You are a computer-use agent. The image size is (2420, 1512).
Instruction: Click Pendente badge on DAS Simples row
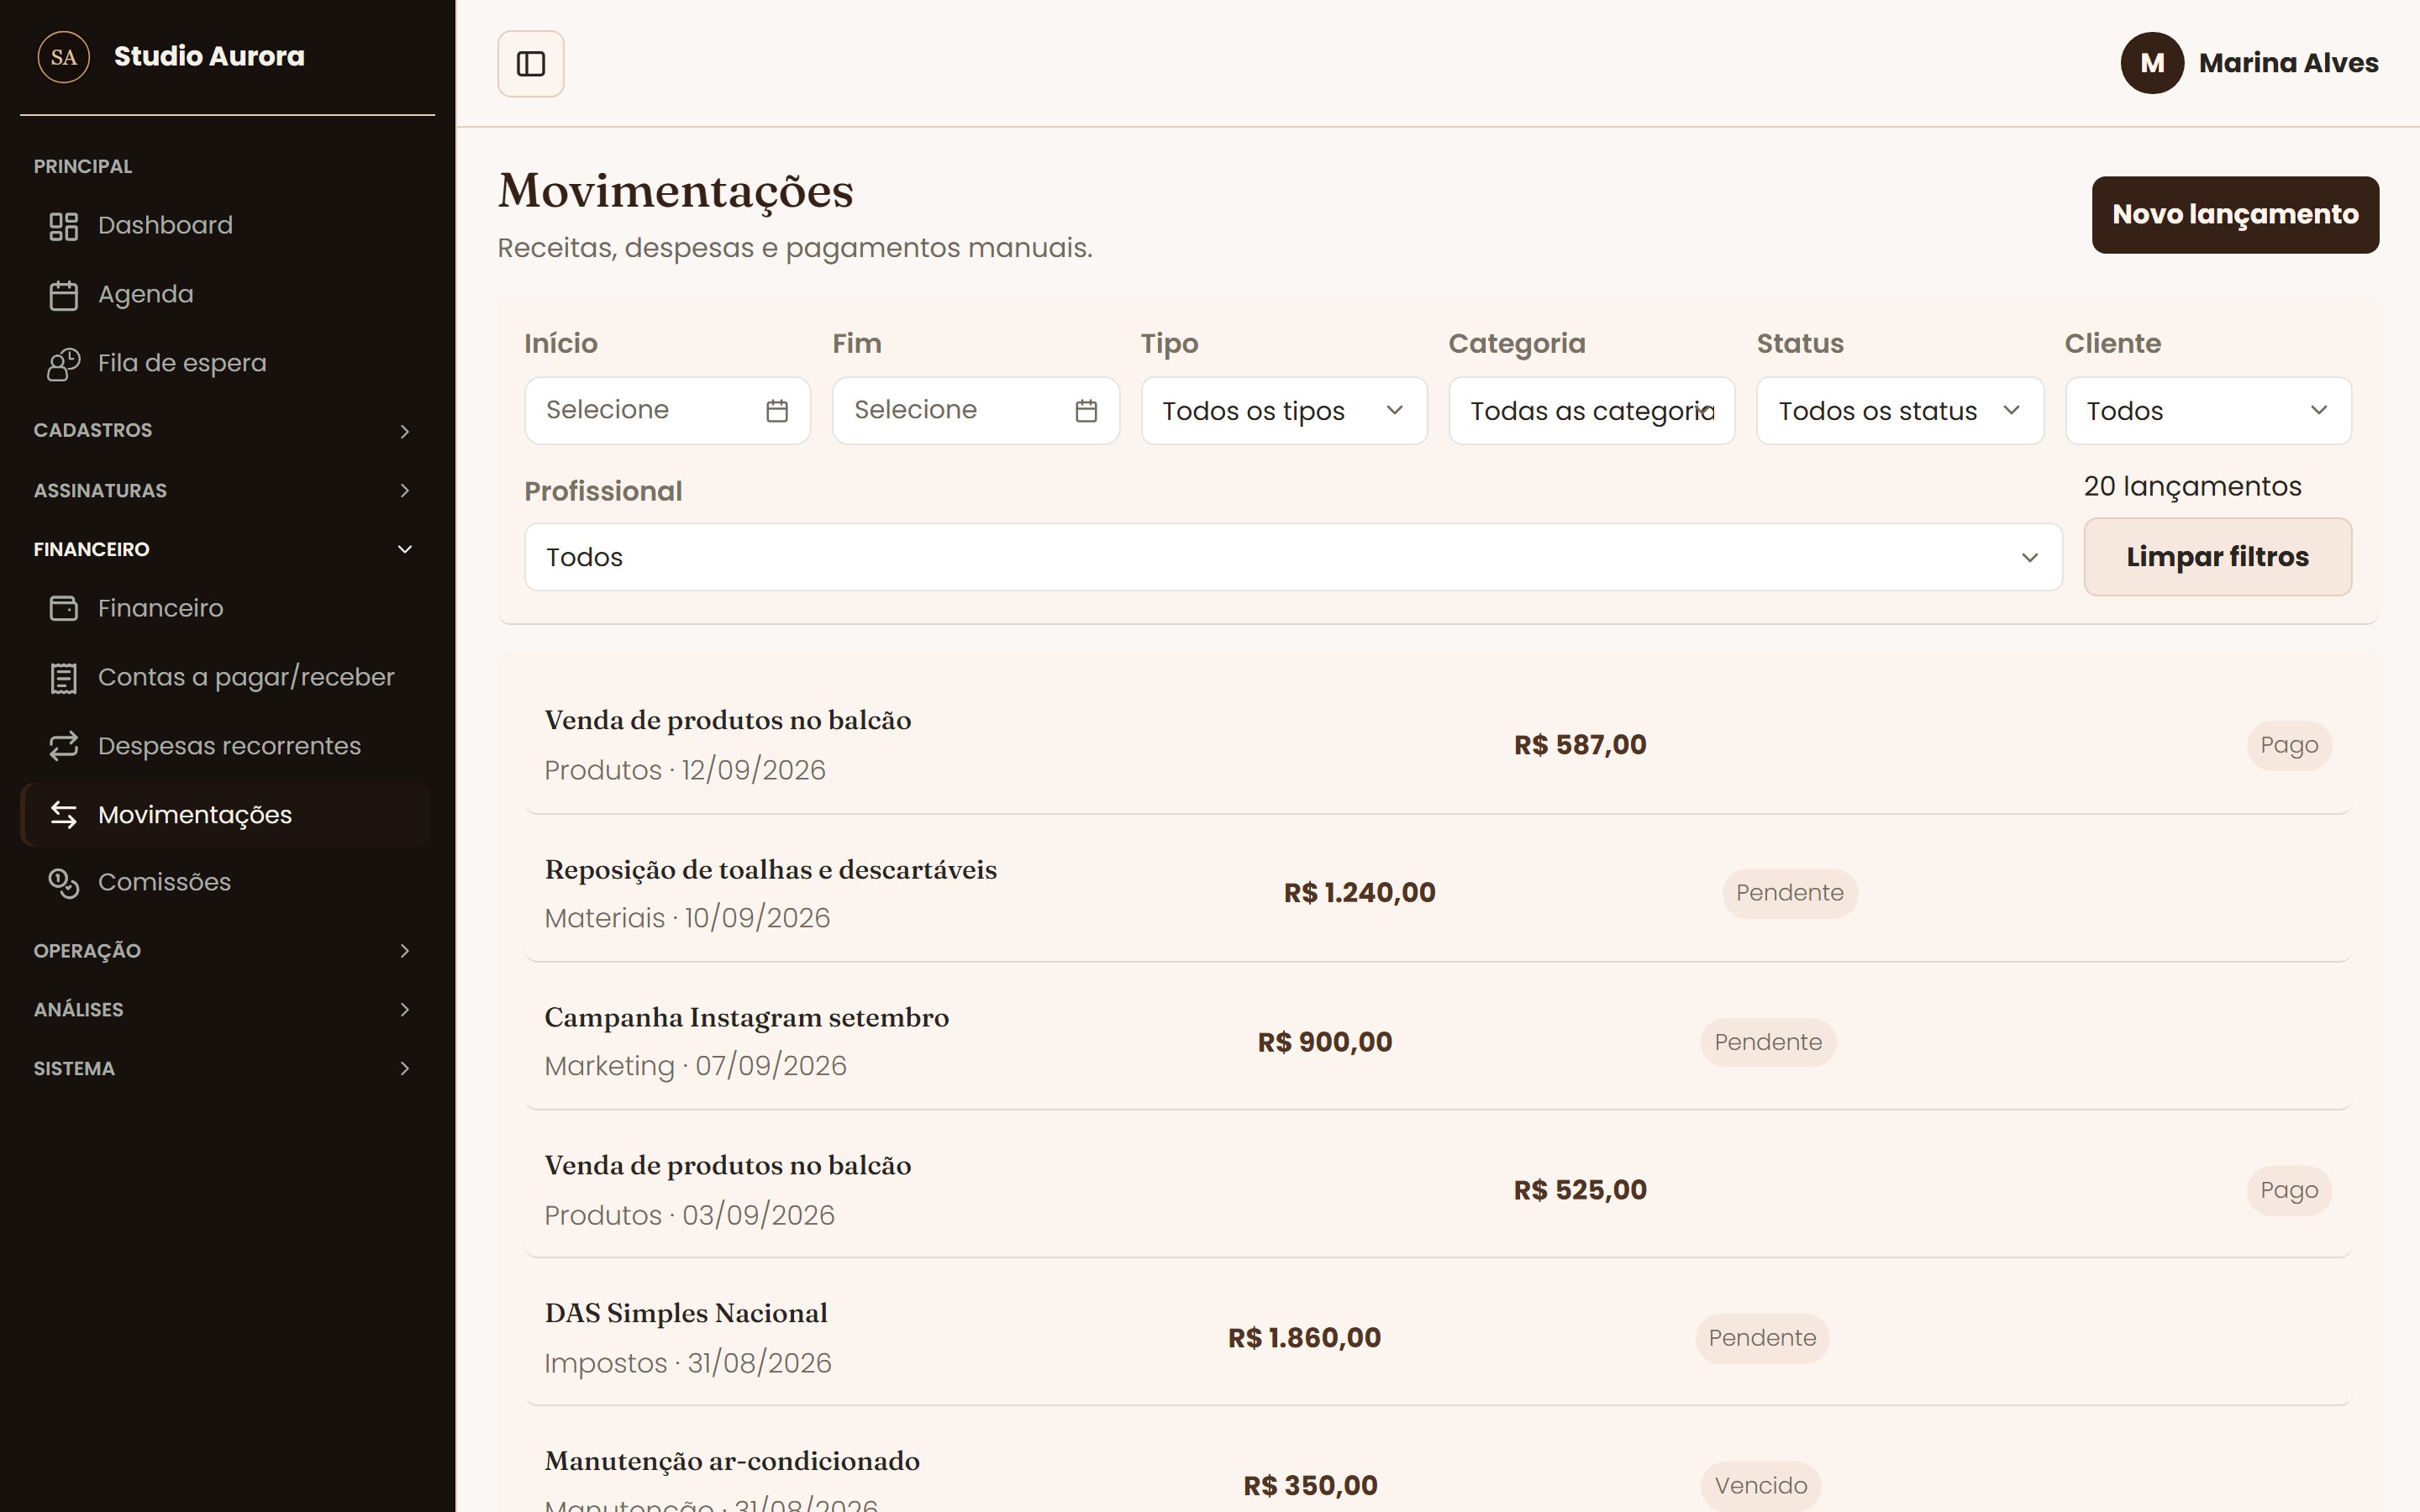pos(1762,1339)
